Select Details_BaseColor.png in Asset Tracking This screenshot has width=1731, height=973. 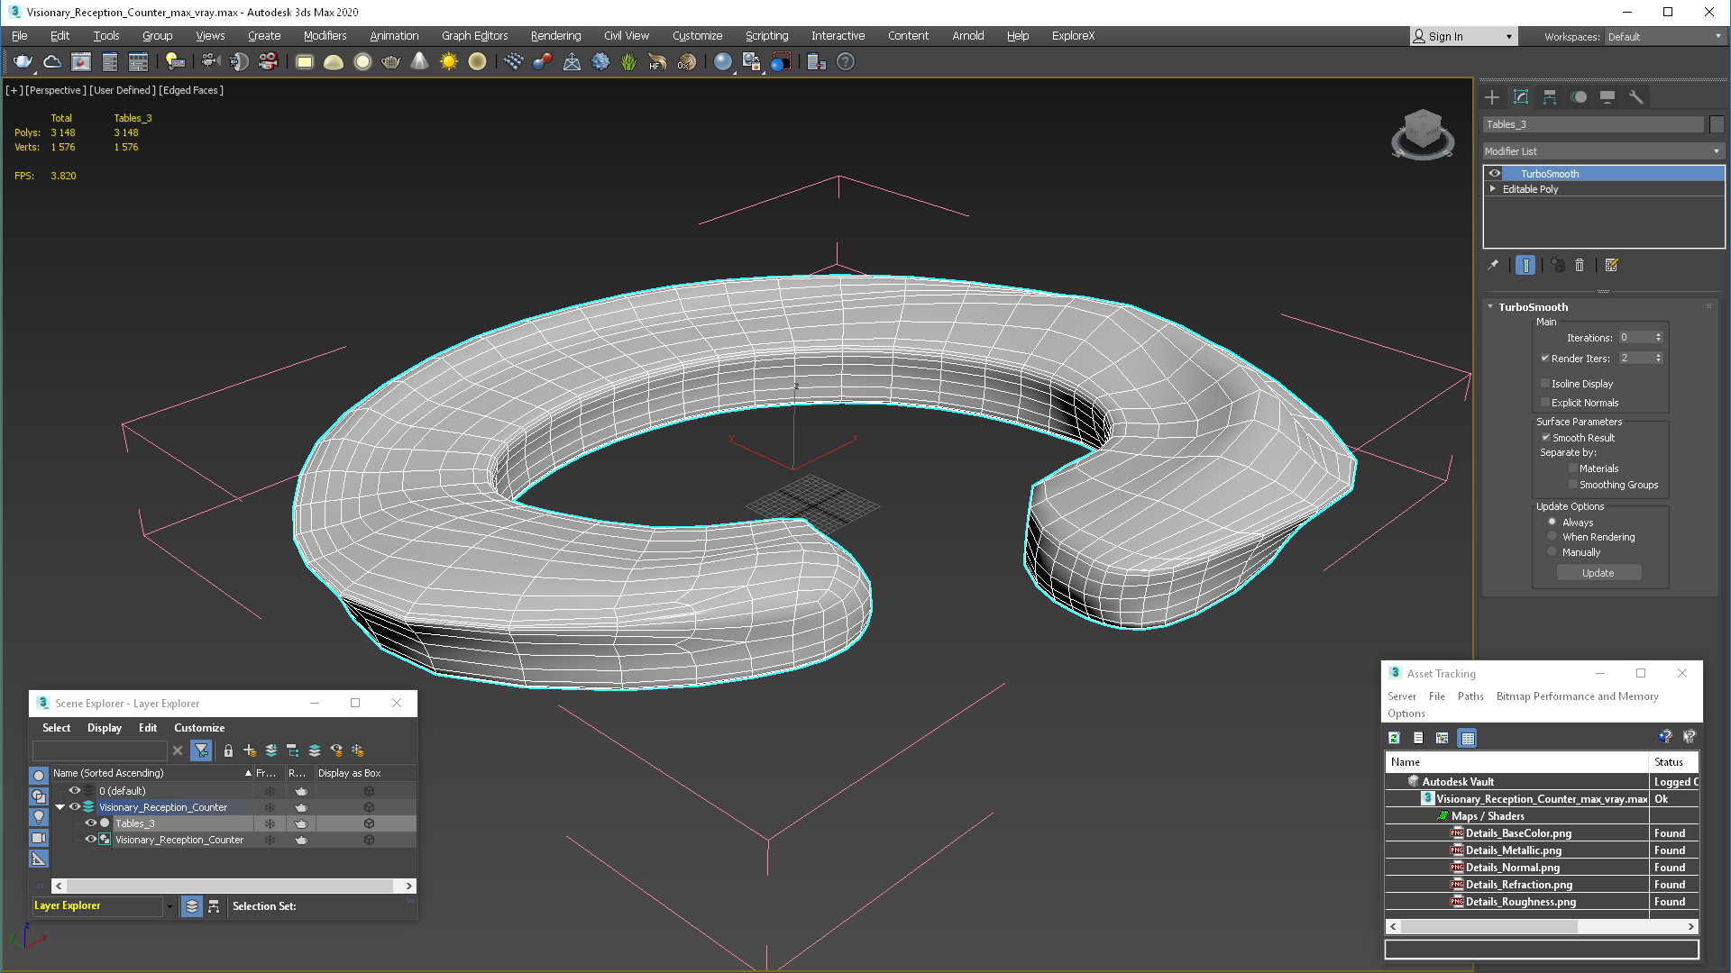tap(1518, 832)
